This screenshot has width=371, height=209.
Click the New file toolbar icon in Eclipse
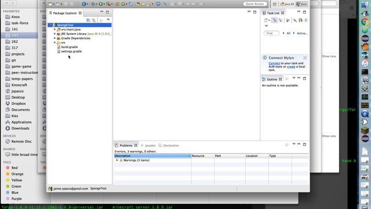pos(50,4)
